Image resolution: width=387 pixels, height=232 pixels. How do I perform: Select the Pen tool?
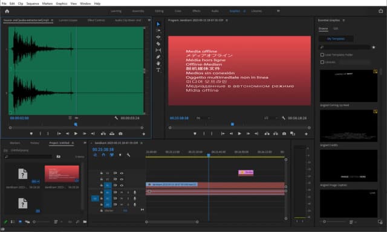(x=158, y=57)
